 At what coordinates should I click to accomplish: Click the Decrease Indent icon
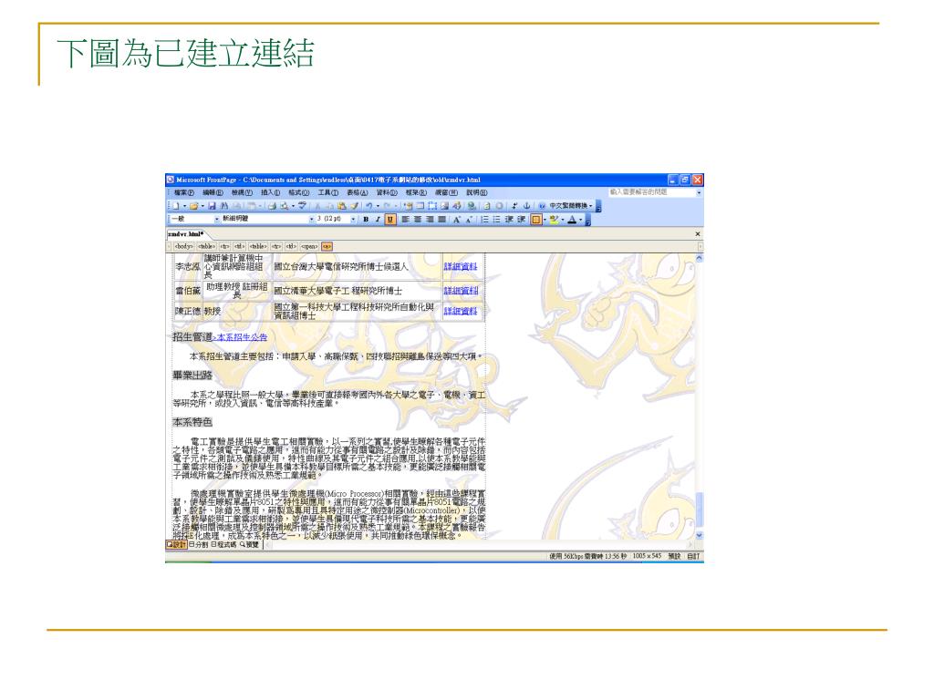[509, 219]
